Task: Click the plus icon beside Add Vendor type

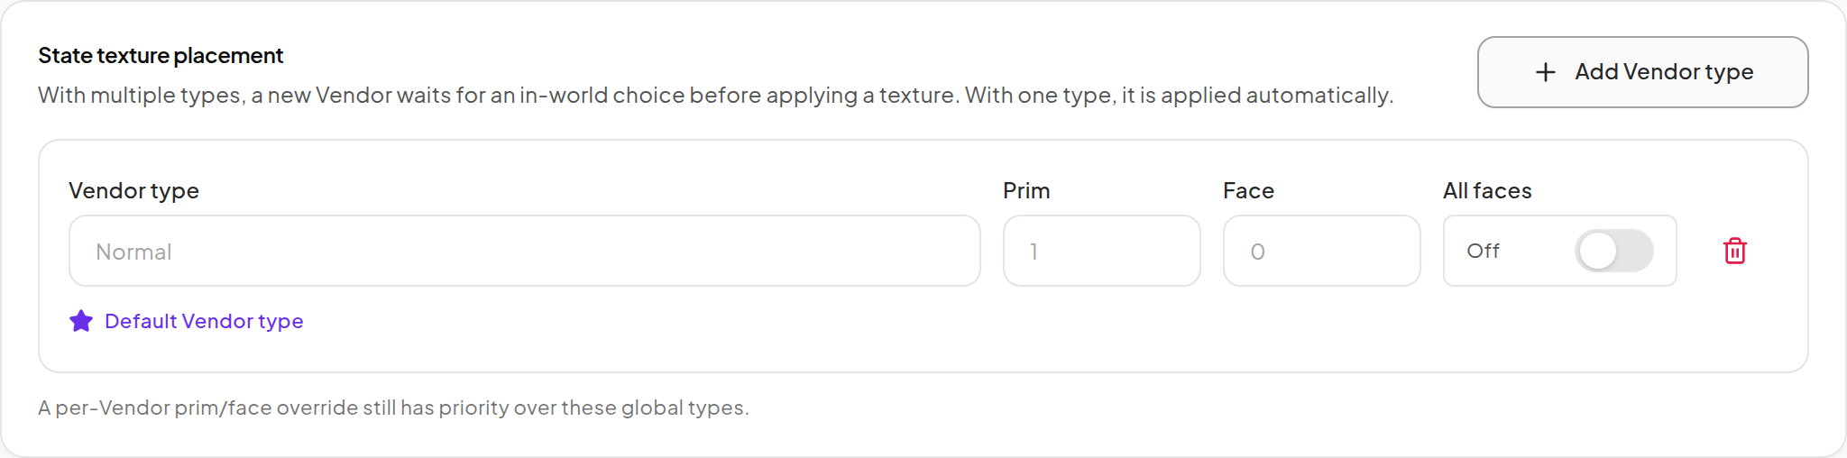Action: [x=1546, y=72]
